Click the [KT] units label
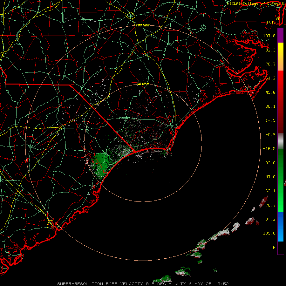Screen dimensions: 286x286 pos(271,22)
